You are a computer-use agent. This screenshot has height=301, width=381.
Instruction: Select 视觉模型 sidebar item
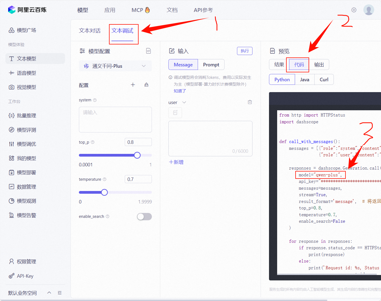(35, 87)
